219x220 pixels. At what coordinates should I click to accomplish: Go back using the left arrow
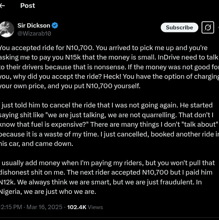(x=3, y=5)
